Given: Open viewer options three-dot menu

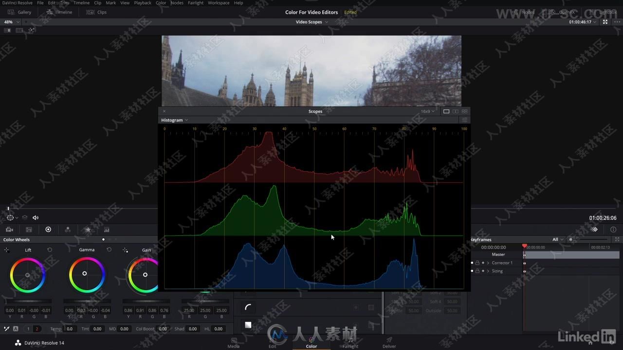Looking at the screenshot, I should tap(617, 22).
